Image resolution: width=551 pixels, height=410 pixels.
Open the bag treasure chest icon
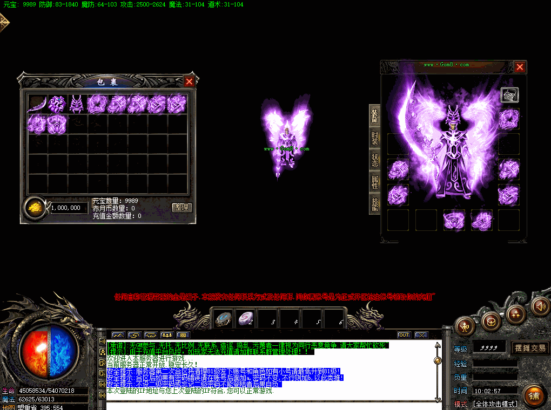[490, 321]
